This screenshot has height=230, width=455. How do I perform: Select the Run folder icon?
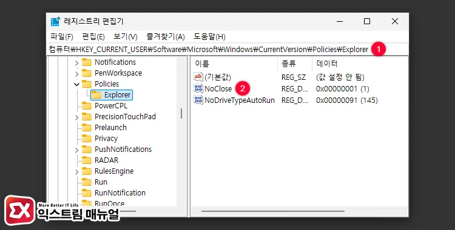pyautogui.click(x=87, y=182)
